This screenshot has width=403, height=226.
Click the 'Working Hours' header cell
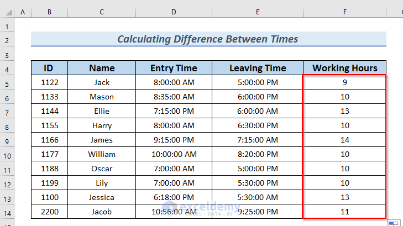click(344, 69)
